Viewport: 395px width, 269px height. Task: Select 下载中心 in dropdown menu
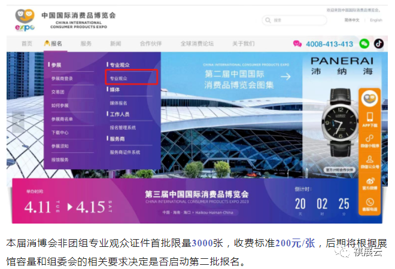[60, 133]
